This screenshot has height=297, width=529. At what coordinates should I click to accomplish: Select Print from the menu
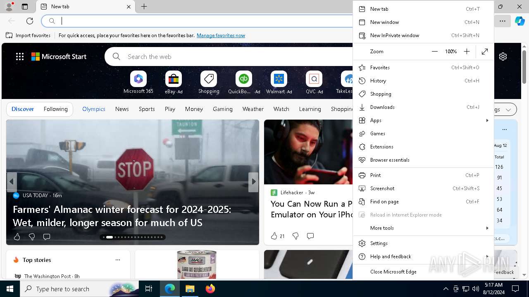pyautogui.click(x=423, y=175)
